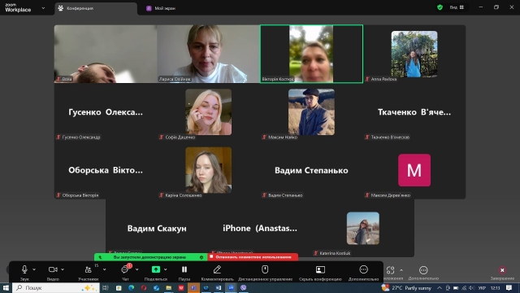Select Анна Рябоха participant tile
This screenshot has width=520, height=293.
[x=414, y=54]
